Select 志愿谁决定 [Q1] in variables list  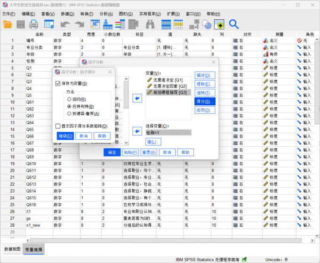168,80
